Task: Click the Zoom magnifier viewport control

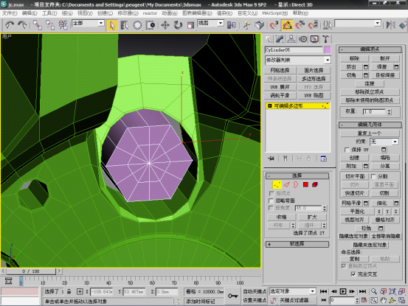Action: click(x=373, y=291)
